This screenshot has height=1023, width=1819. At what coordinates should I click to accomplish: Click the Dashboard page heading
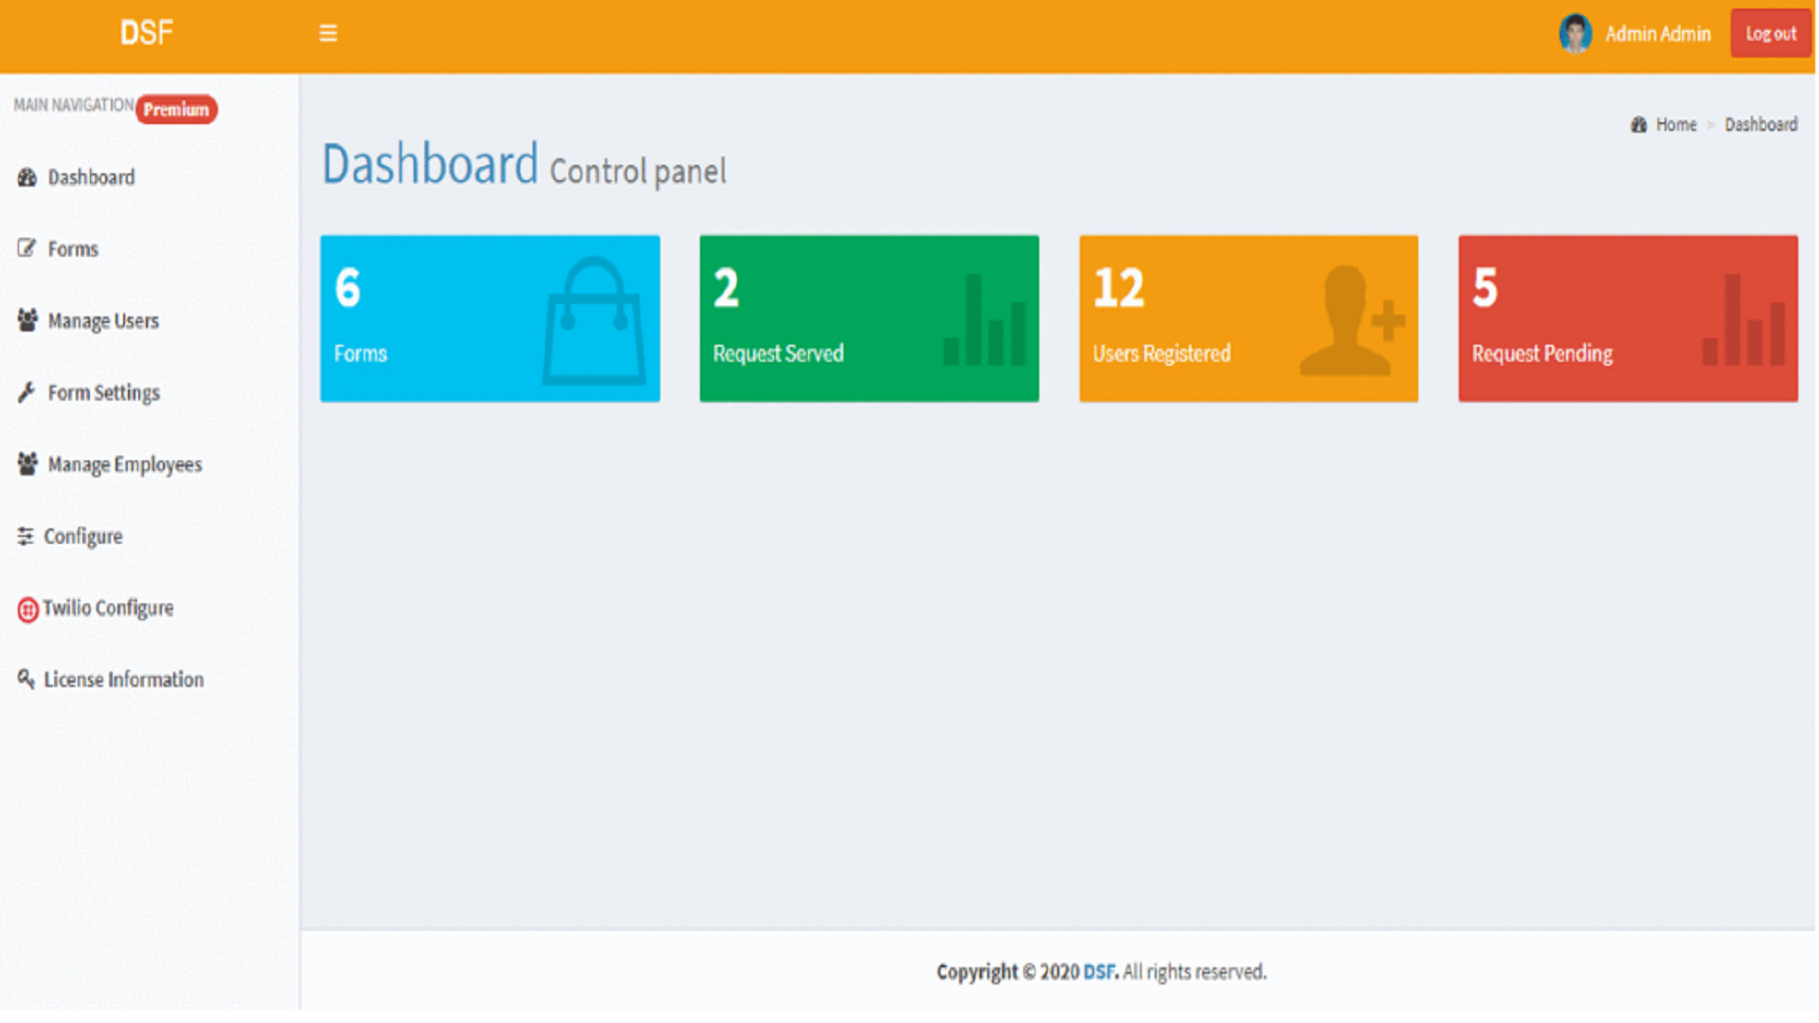pyautogui.click(x=430, y=164)
